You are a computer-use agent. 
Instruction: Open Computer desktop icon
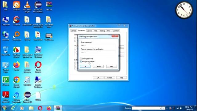(x=6, y=21)
